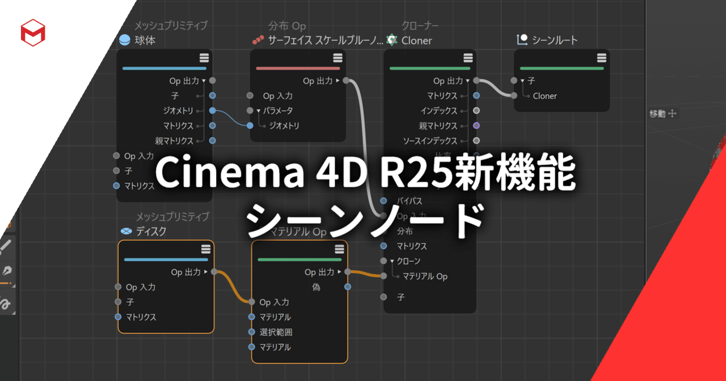Open the hamburger menu on the Cloner node
Screen dimensions: 726x381
click(x=467, y=57)
